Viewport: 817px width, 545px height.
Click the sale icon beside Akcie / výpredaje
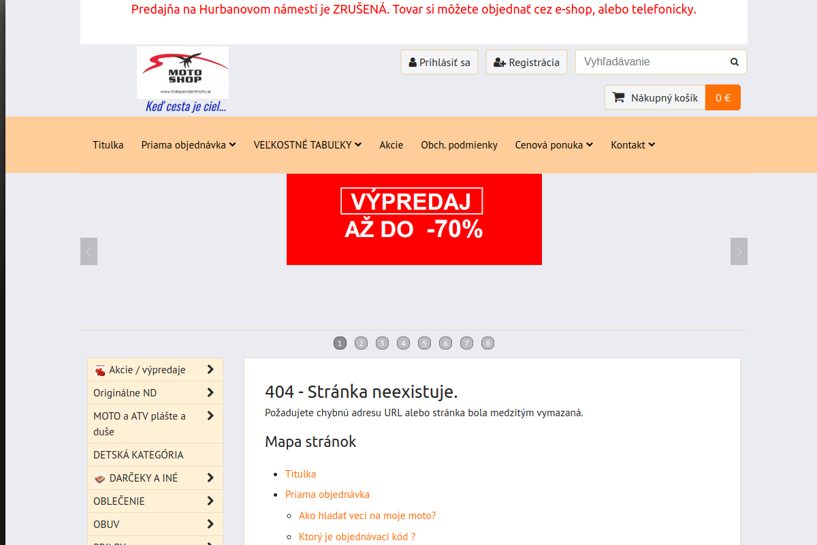coord(100,370)
